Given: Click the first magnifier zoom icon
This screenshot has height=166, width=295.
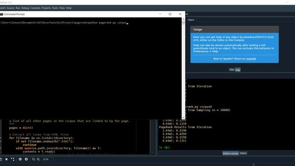Looking at the screenshot, I should (x=34, y=159).
